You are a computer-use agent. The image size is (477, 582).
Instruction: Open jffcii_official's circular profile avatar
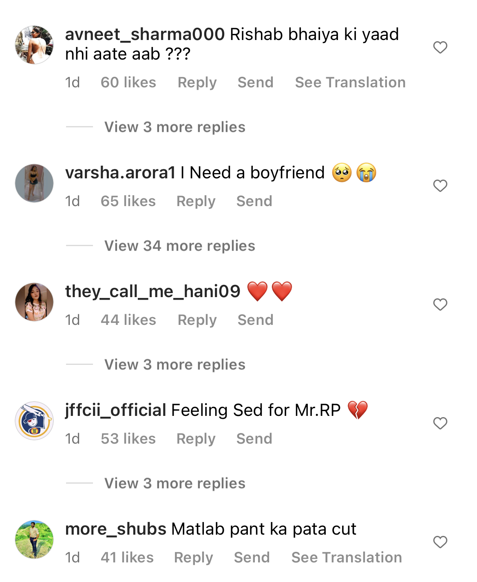(x=34, y=421)
